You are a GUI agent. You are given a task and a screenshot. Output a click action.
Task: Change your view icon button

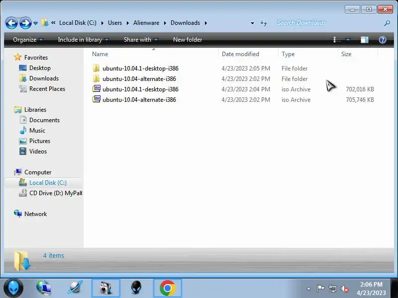[x=337, y=40]
